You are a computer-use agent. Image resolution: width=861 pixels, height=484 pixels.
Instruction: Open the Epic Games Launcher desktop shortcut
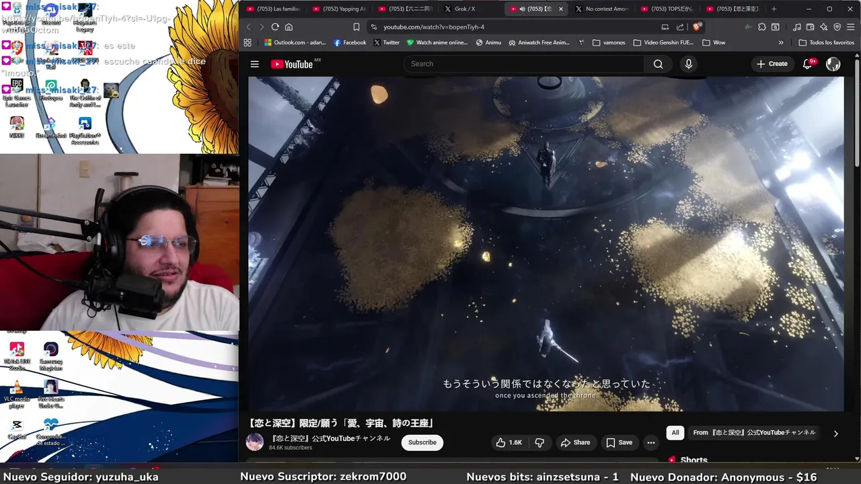[x=17, y=94]
